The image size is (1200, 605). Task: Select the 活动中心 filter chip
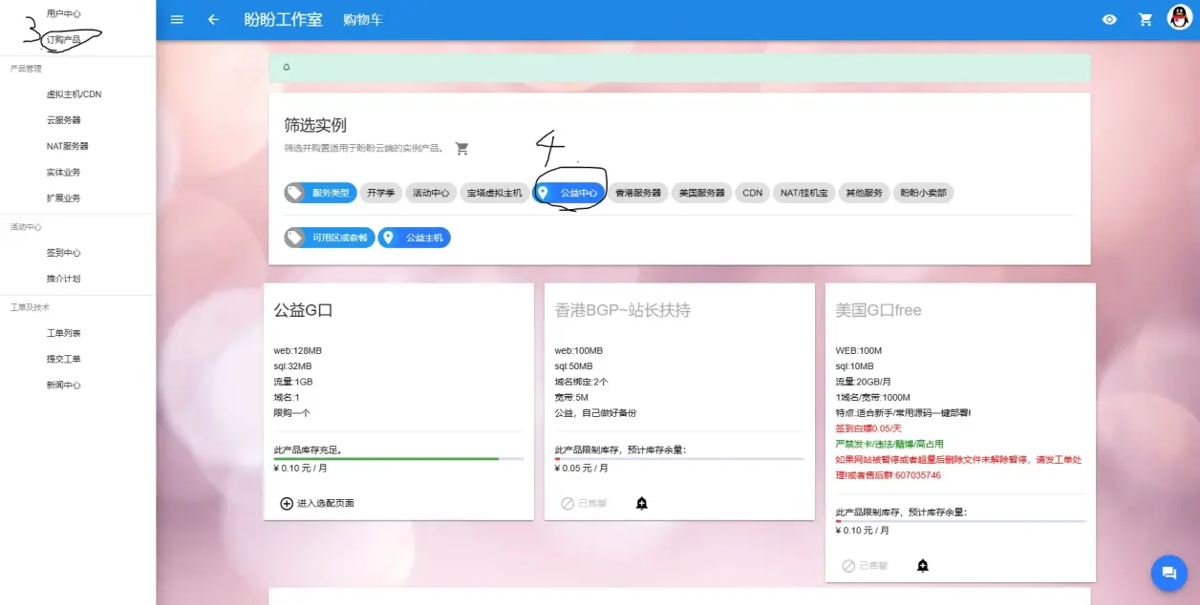[431, 193]
